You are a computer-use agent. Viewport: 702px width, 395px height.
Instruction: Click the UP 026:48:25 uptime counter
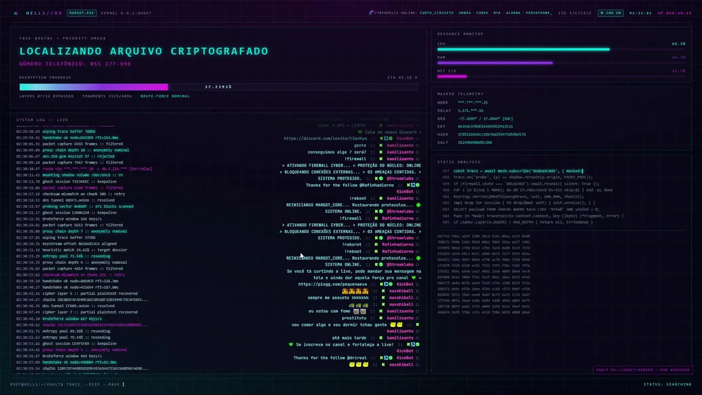tap(675, 13)
